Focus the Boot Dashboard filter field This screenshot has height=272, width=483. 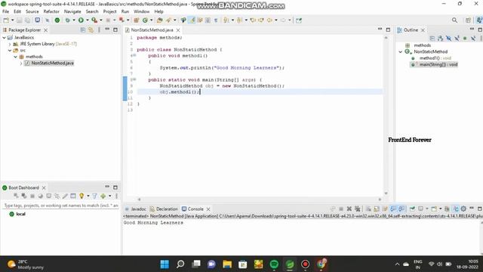tap(60, 206)
